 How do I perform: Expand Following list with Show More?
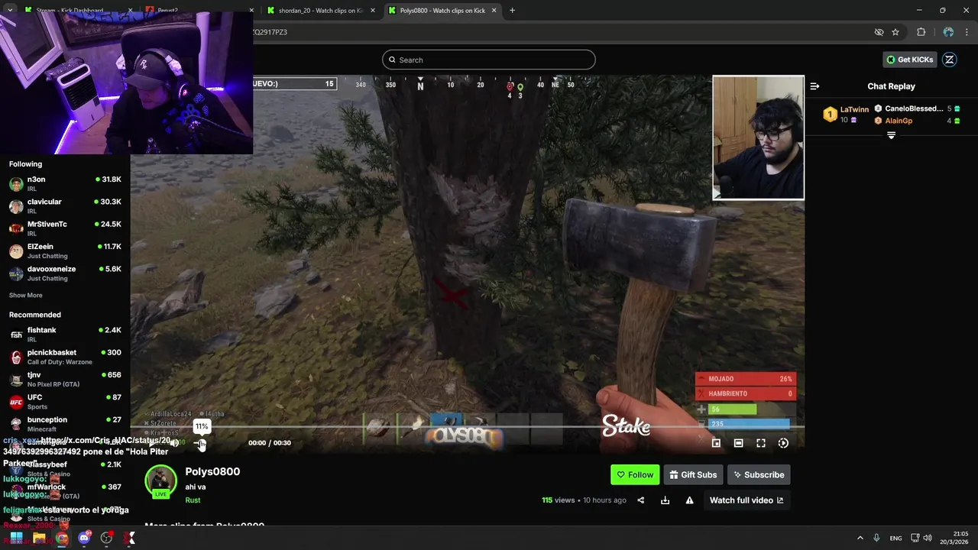click(x=26, y=296)
